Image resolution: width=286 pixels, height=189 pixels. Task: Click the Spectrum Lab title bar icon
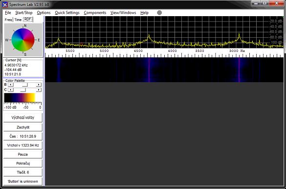(x=5, y=4)
